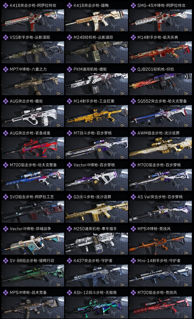Open the green SV-98狙击步枪-猎鳄行动 skin image
Image resolution: width=194 pixels, height=319 pixels.
coord(33,276)
